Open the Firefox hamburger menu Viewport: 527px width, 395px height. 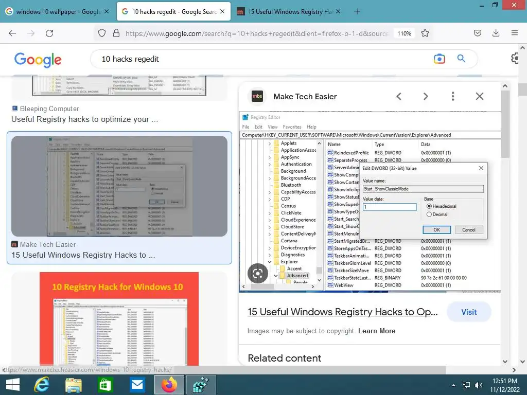pyautogui.click(x=514, y=33)
